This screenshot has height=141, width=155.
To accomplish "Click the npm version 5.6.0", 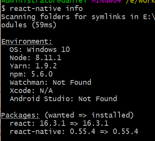I will point(42,74).
